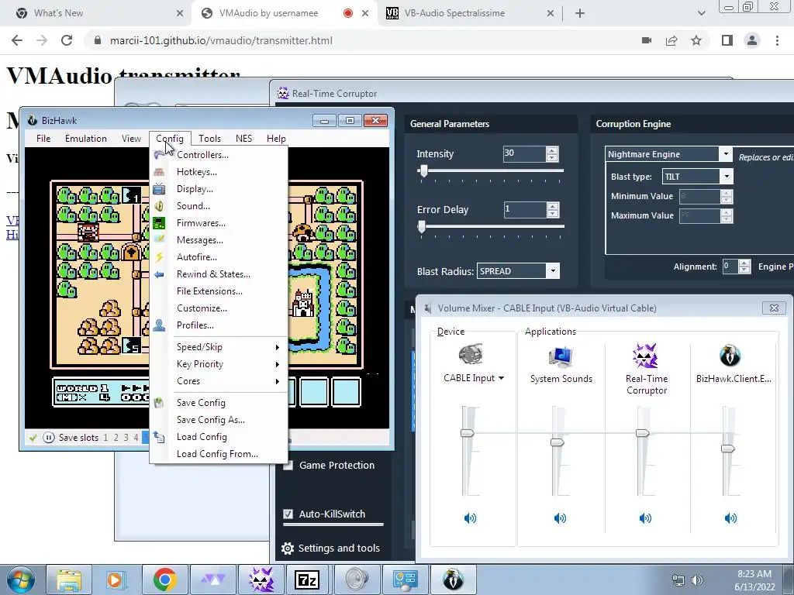This screenshot has width=794, height=595.
Task: Mute System Sounds in mixer
Action: [560, 518]
